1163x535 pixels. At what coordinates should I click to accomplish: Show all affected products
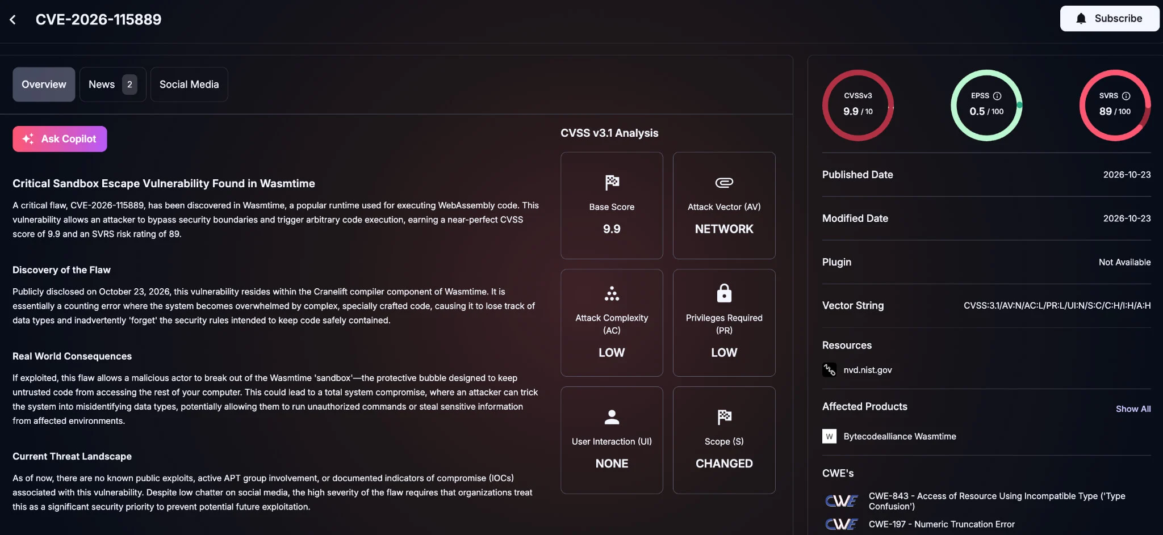coord(1133,409)
